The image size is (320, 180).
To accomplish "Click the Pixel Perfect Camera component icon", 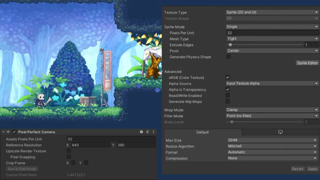I will point(9,132).
